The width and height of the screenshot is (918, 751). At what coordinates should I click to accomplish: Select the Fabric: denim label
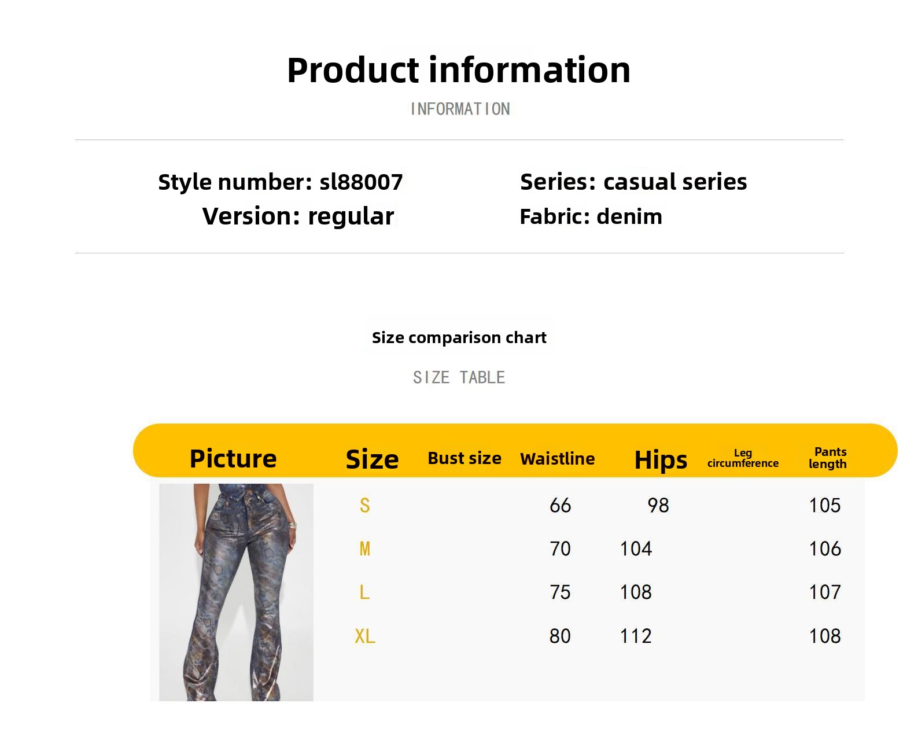pos(591,217)
